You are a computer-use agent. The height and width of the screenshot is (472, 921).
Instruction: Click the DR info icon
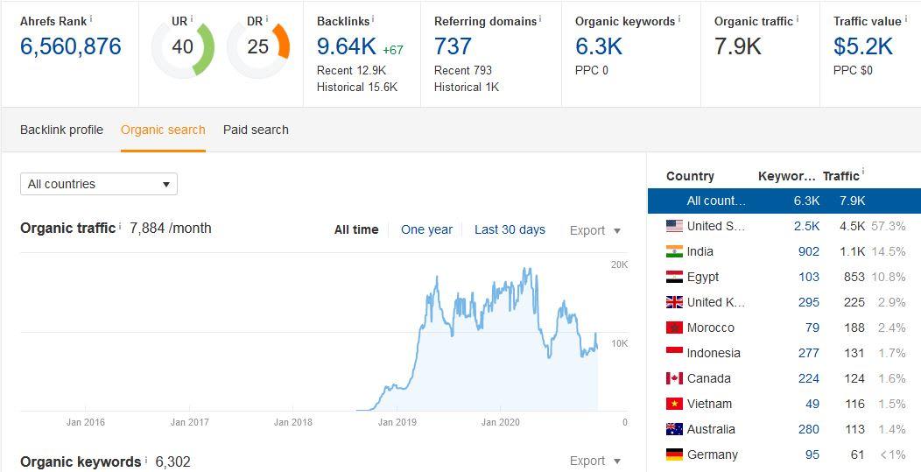pyautogui.click(x=267, y=18)
